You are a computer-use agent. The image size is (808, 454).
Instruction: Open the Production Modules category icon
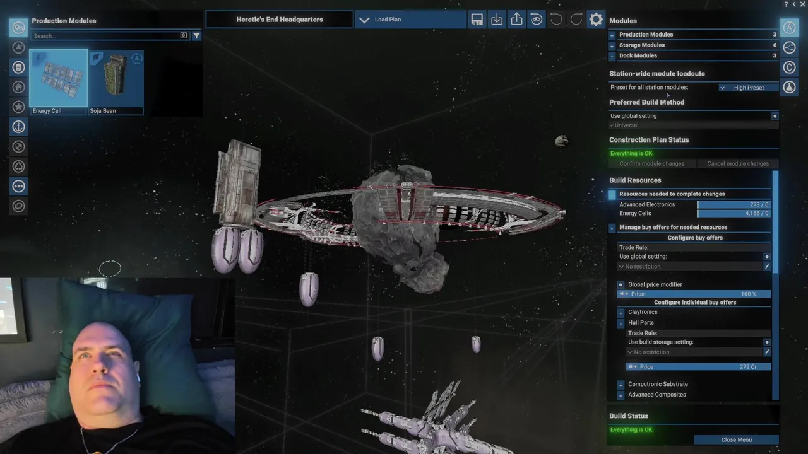18,28
